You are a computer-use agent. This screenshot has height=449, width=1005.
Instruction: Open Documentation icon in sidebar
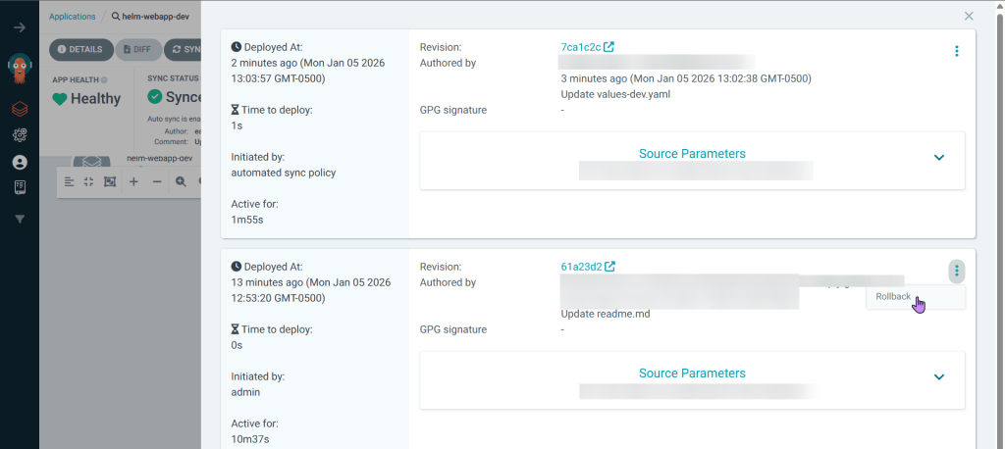point(20,186)
